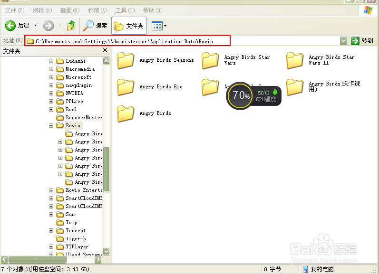This screenshot has height=274, width=379.
Task: Expand the NVIDIA tree node
Action: point(51,93)
